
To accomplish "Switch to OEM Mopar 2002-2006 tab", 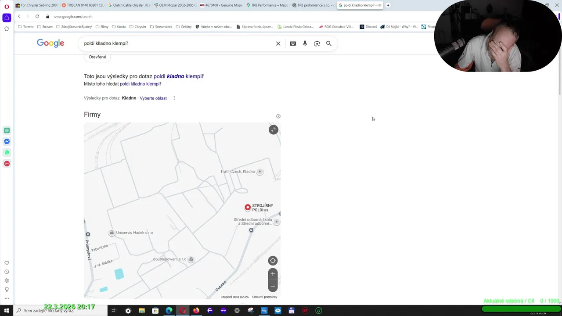I will [176, 5].
